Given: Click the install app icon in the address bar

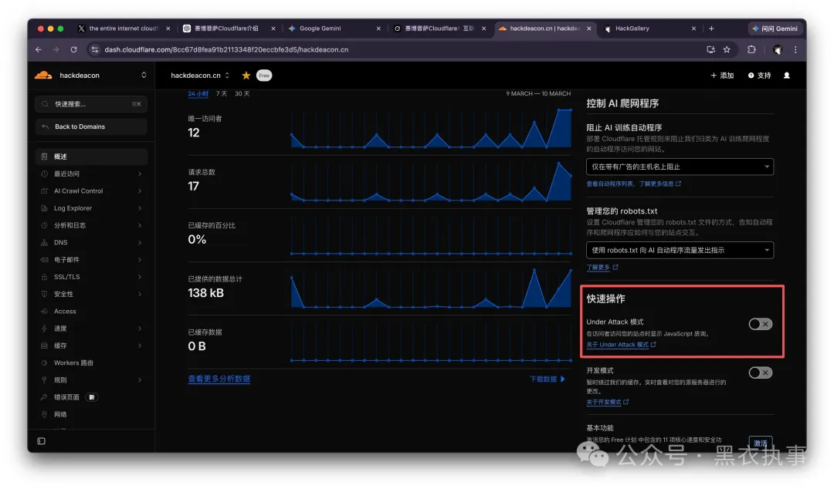Looking at the screenshot, I should (x=710, y=49).
